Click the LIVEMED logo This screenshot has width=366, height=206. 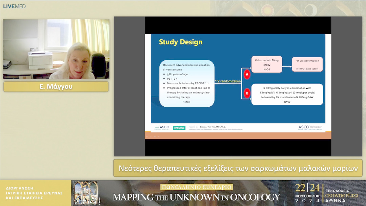pos(14,6)
